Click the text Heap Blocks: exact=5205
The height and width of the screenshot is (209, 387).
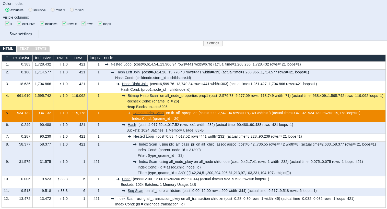coord(147,107)
